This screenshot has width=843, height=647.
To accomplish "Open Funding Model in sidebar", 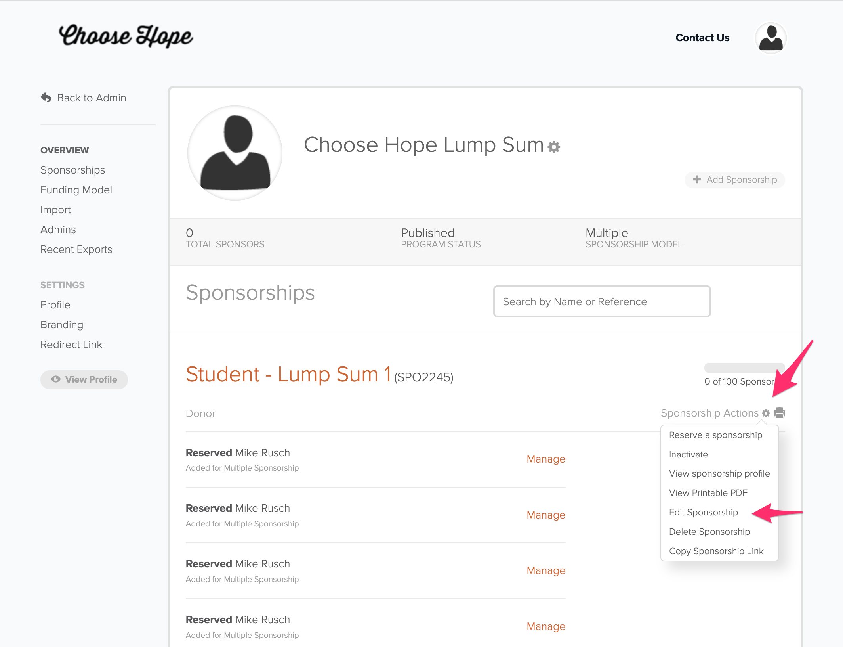I will tap(76, 190).
